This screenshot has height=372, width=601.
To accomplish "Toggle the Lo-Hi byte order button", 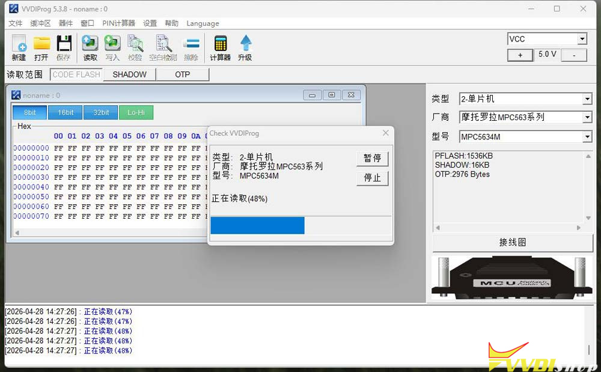I will pyautogui.click(x=136, y=112).
